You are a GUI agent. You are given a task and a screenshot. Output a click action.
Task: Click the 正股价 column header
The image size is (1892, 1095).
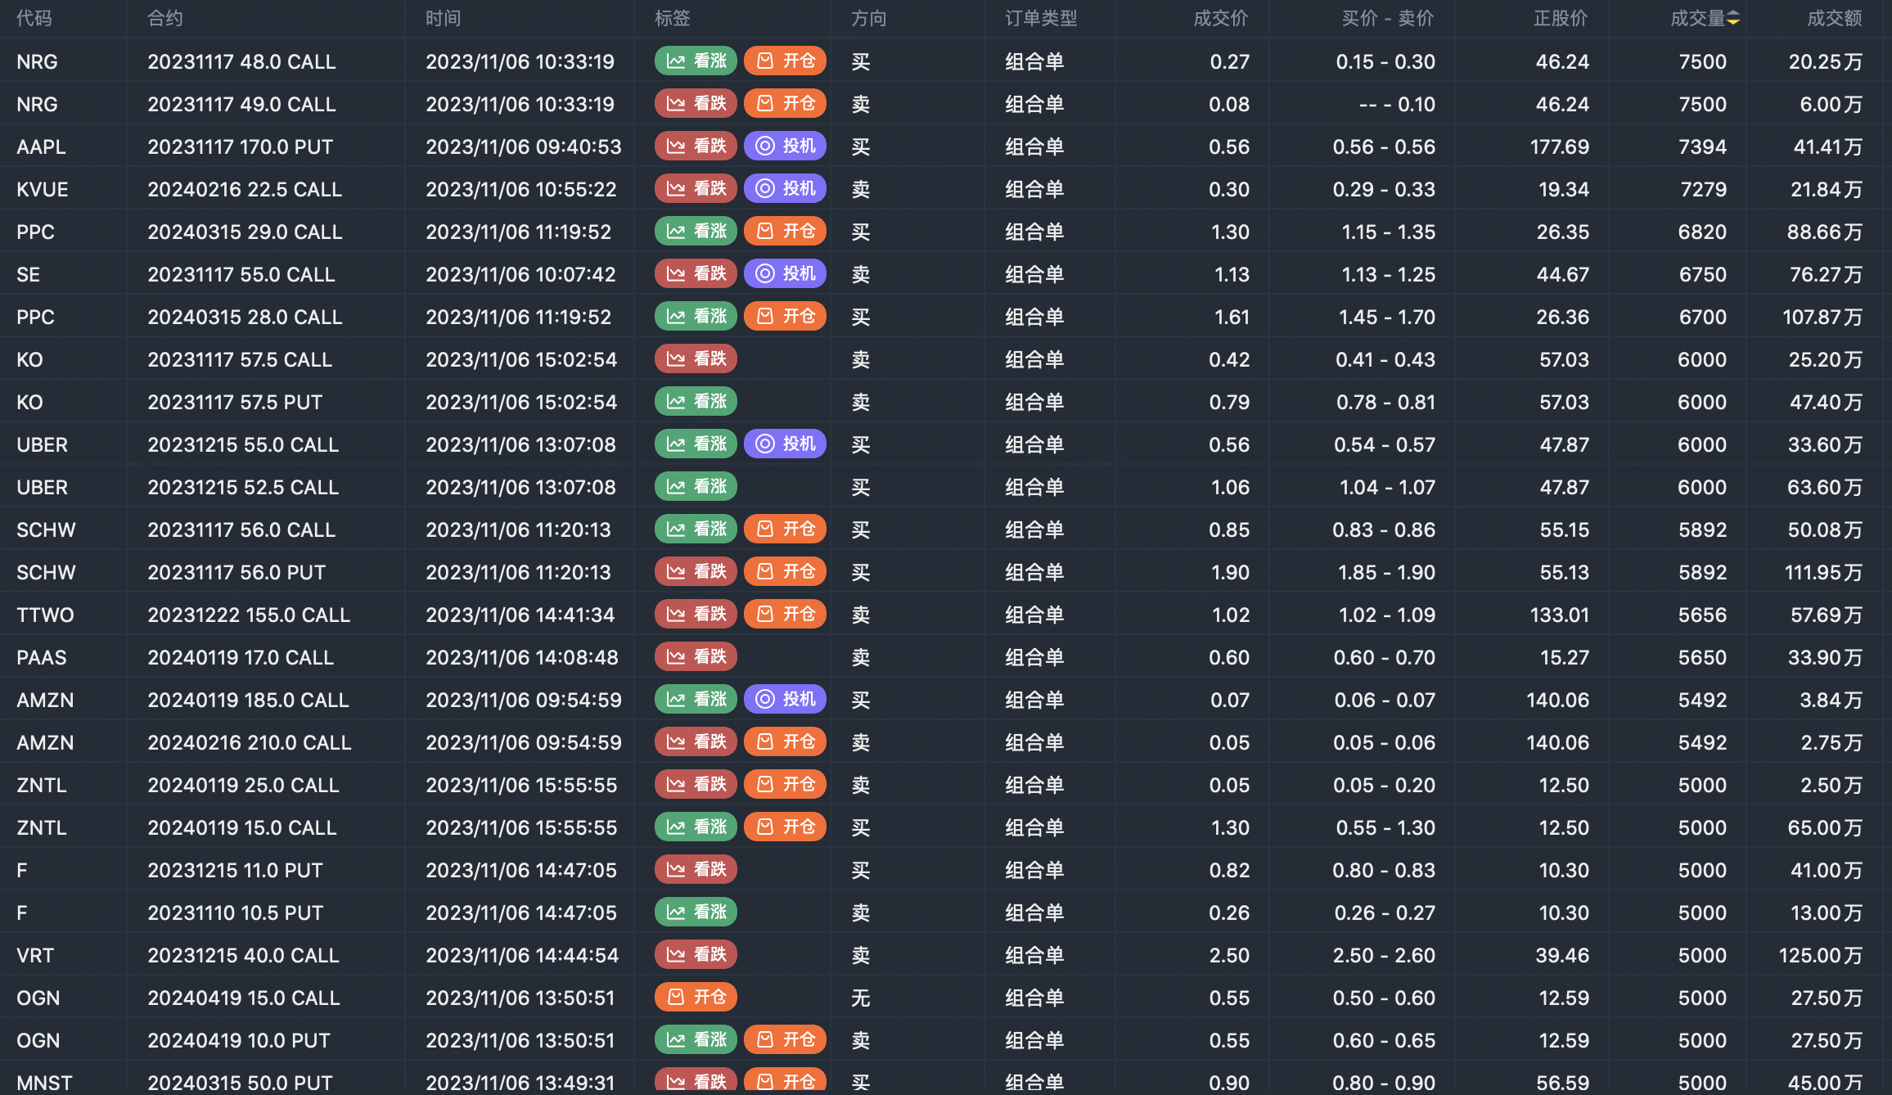(x=1561, y=19)
